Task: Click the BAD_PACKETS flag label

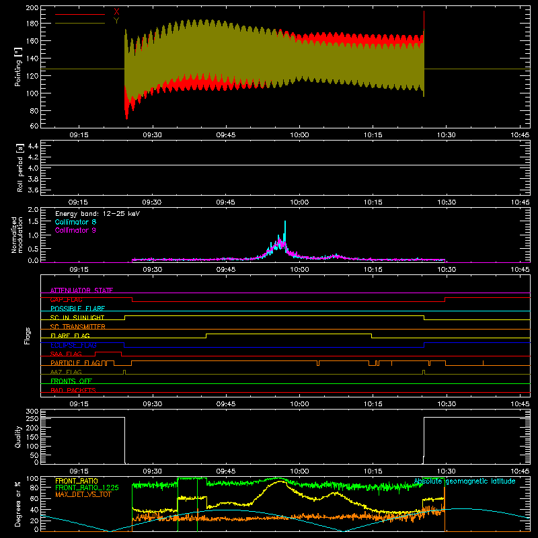Action: 73,390
